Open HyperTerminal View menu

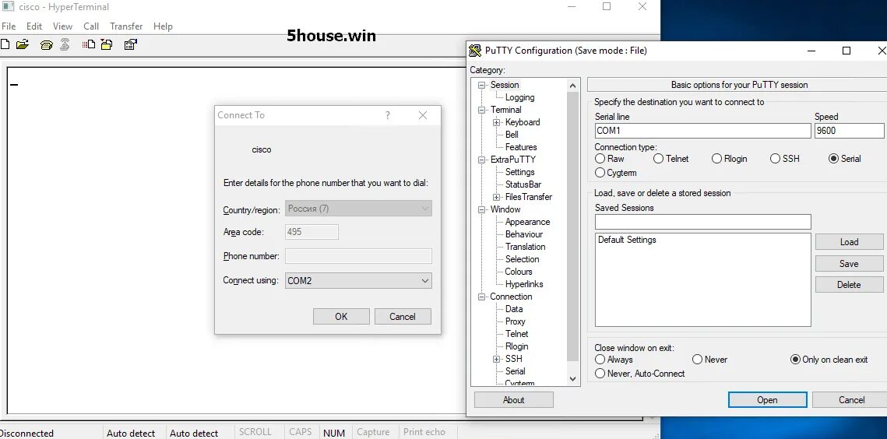[x=62, y=26]
